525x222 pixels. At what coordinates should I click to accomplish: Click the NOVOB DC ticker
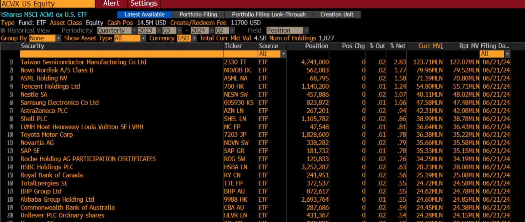[x=238, y=70]
